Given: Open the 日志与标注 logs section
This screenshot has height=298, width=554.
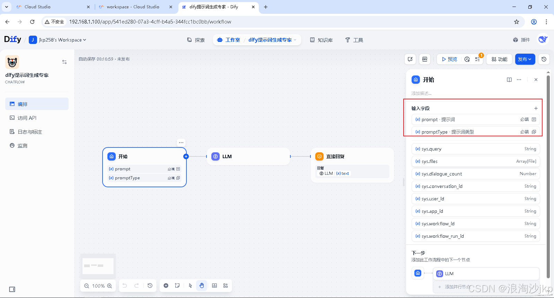Looking at the screenshot, I should pyautogui.click(x=37, y=132).
